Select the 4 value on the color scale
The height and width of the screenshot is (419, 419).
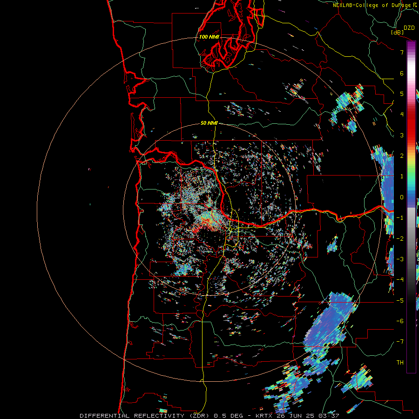pos(402,115)
